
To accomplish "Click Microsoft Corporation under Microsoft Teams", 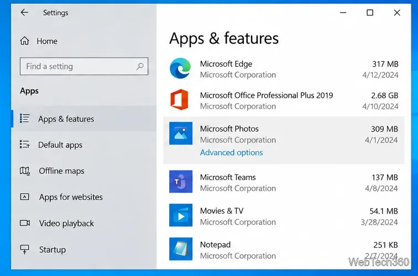I will pos(238,188).
